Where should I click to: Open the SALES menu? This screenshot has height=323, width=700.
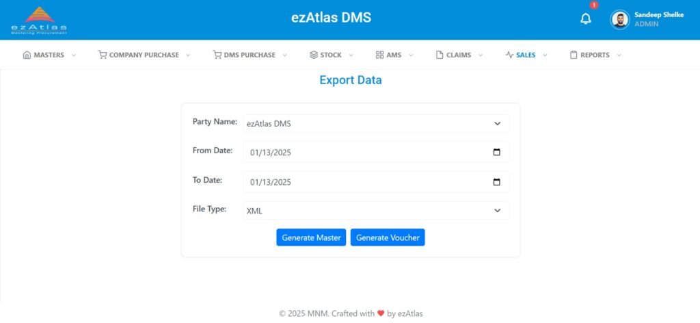(526, 55)
